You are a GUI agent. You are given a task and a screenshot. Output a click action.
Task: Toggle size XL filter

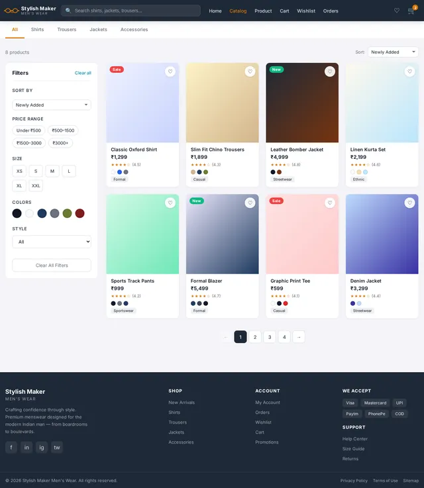pos(19,185)
